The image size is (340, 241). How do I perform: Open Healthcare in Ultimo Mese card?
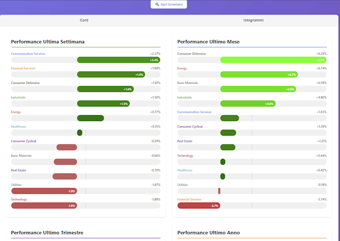pos(184,170)
